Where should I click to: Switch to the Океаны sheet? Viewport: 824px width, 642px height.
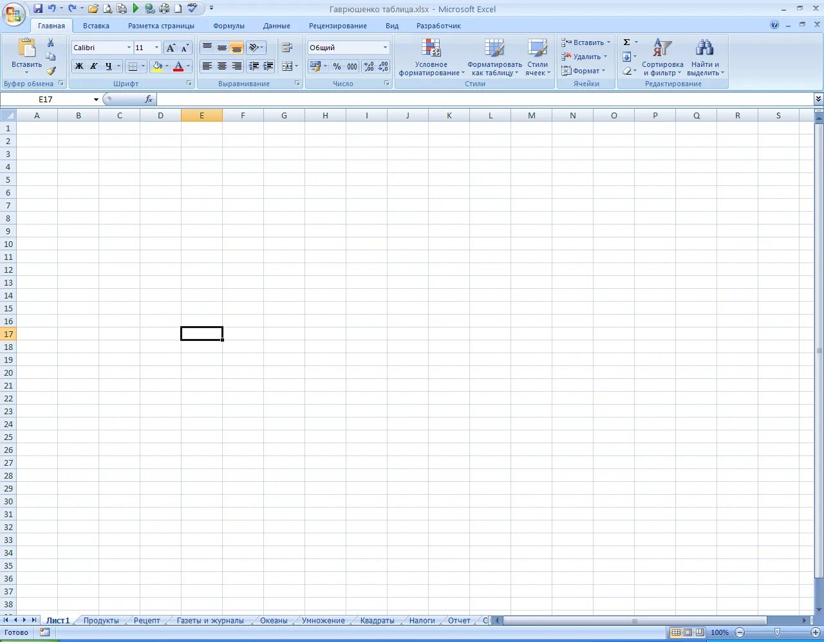[274, 620]
